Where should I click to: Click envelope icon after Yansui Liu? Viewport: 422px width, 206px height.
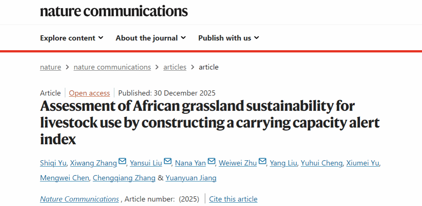coord(167,162)
